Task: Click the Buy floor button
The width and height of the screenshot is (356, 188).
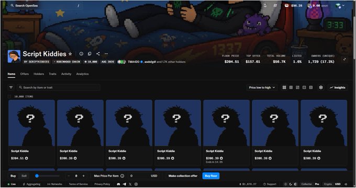Action: coord(211,176)
